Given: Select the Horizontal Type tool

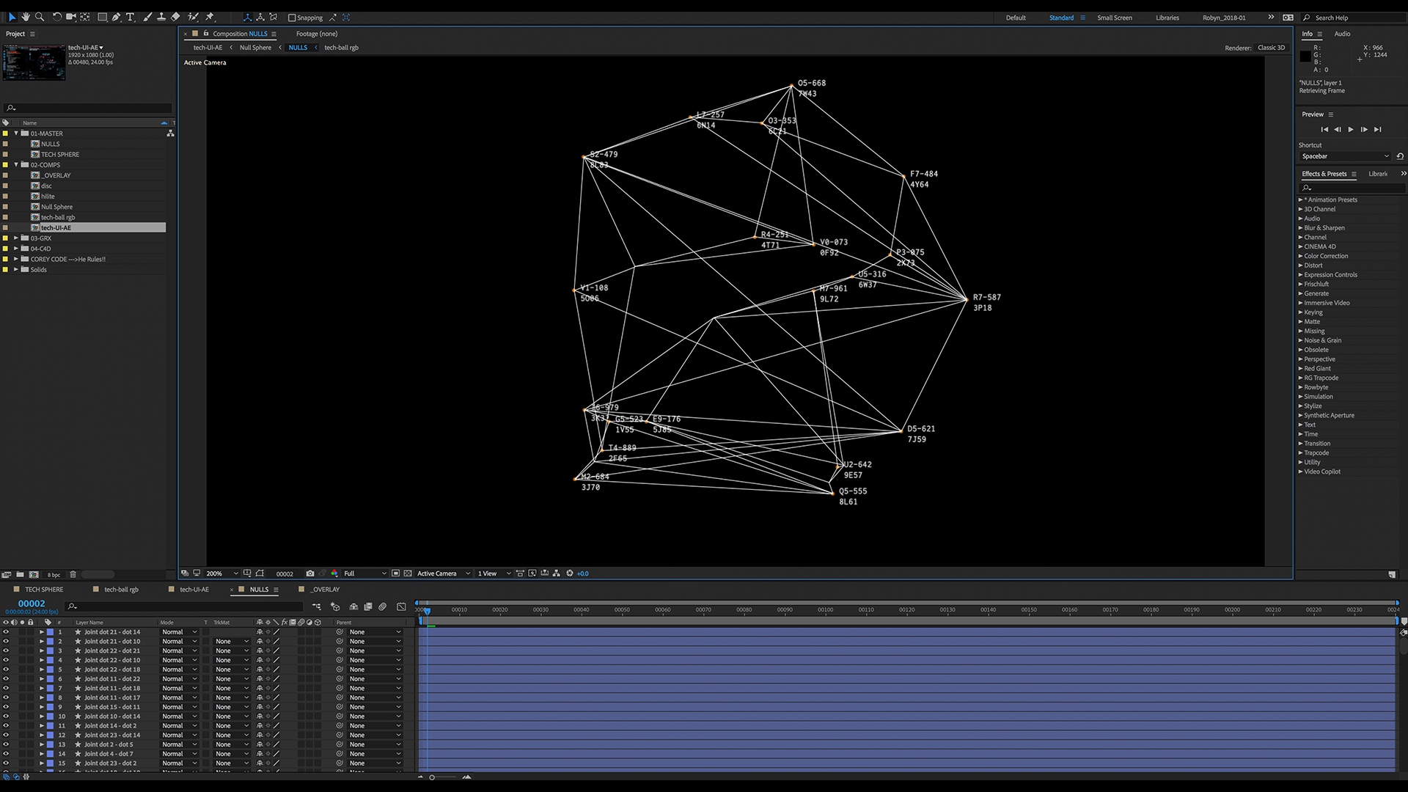Looking at the screenshot, I should click(x=131, y=17).
